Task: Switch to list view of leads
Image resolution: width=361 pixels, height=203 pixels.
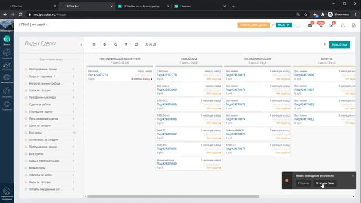Action: click(94, 45)
